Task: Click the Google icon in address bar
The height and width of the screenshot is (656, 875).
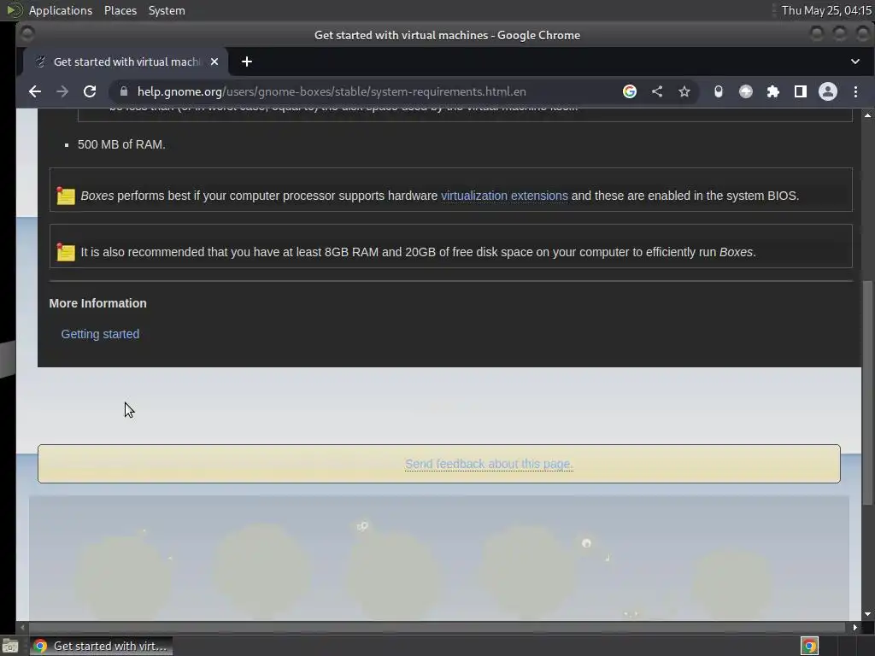Action: [x=630, y=91]
